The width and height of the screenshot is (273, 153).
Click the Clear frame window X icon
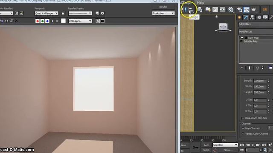pos(16,21)
